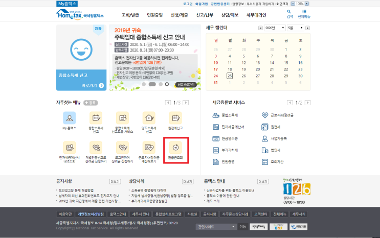Screen dimensions: 380x238
Task: Open 개별인증번호로 장려금 신청하기 icon
Action: click(96, 148)
